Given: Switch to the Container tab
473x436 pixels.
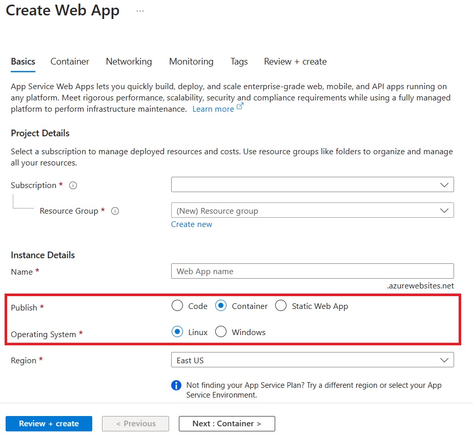Looking at the screenshot, I should pyautogui.click(x=70, y=61).
